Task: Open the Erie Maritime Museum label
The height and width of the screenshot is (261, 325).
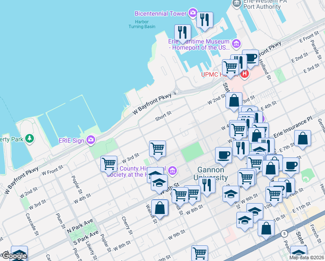Action: pos(199,44)
